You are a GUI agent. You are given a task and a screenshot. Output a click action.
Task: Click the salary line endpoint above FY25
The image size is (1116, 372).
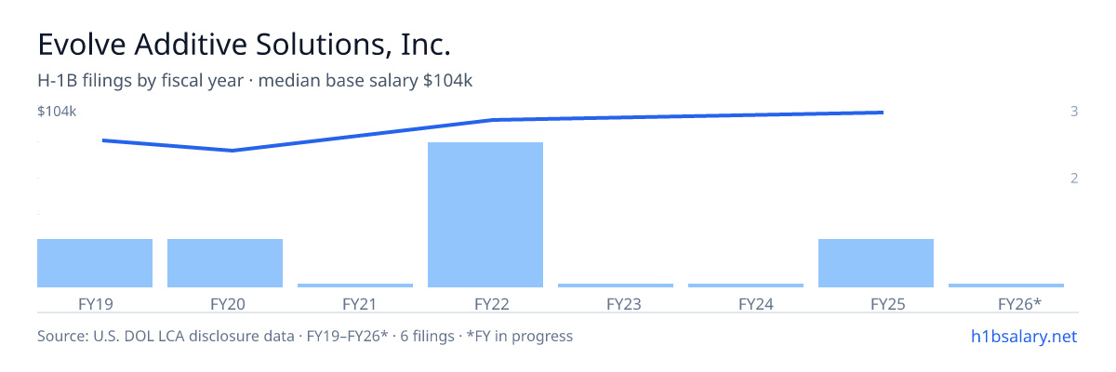click(882, 113)
